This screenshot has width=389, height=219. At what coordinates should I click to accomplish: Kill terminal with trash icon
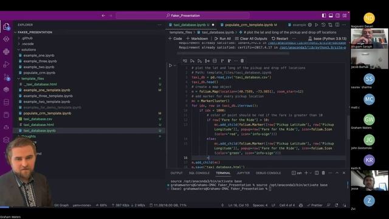click(323, 173)
